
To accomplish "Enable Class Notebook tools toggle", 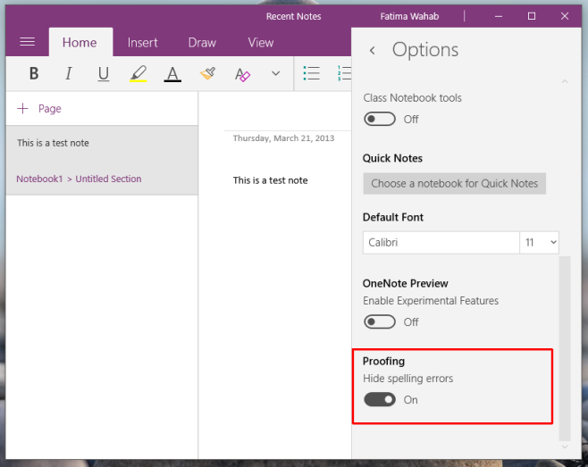I will pyautogui.click(x=380, y=119).
